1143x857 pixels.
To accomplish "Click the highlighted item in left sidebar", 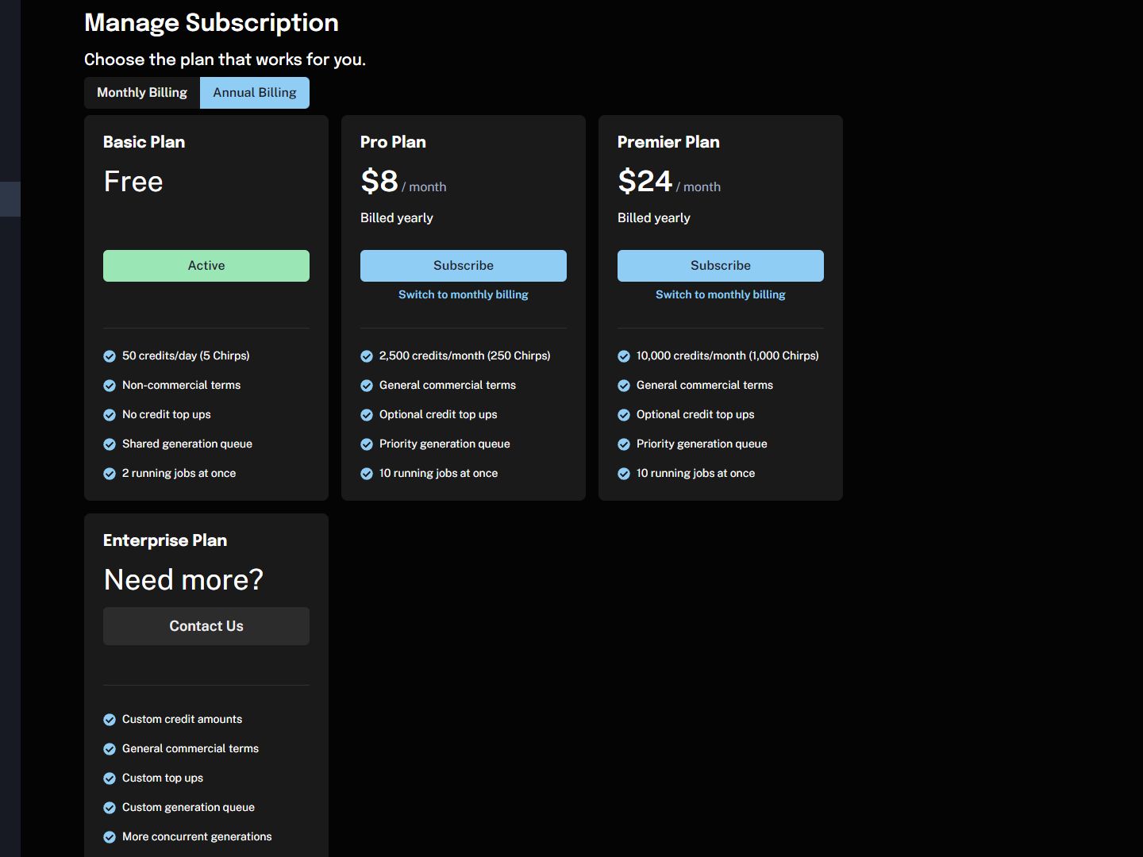I will pos(10,199).
